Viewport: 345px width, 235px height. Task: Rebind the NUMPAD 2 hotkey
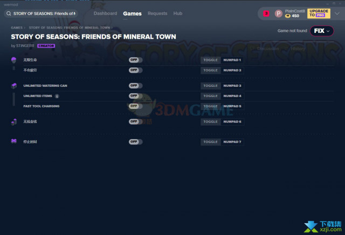[x=232, y=71]
